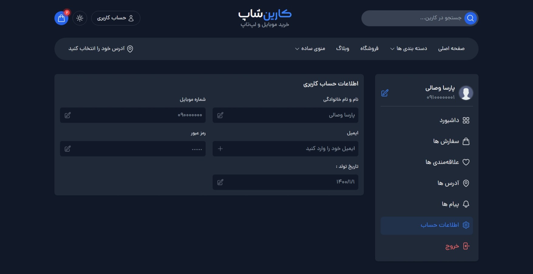Image resolution: width=533 pixels, height=274 pixels.
Task: Click the gear icon for اطلاعات حساب
Action: tap(466, 225)
